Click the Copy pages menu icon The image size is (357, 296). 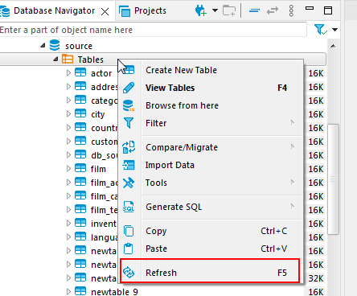129,231
